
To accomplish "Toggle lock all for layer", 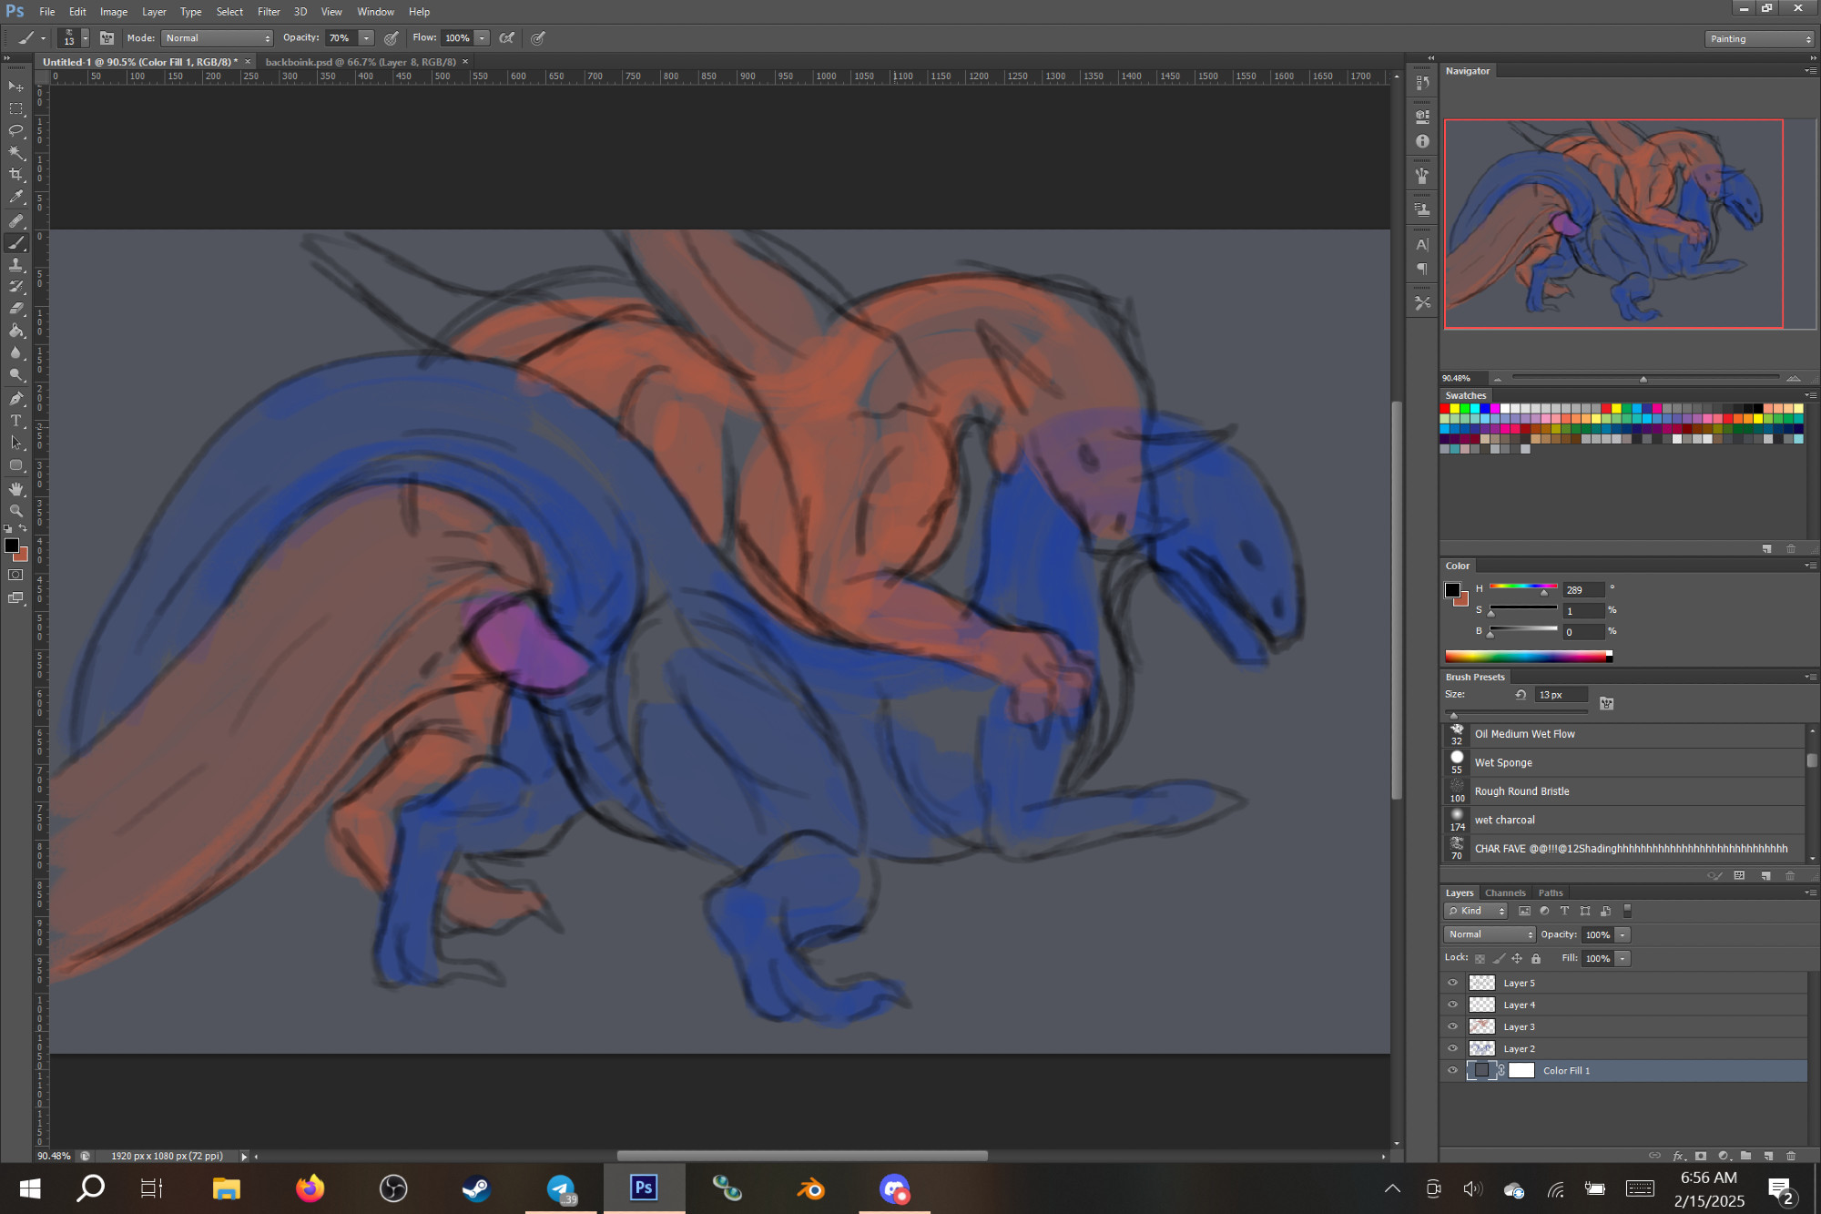I will (1536, 958).
